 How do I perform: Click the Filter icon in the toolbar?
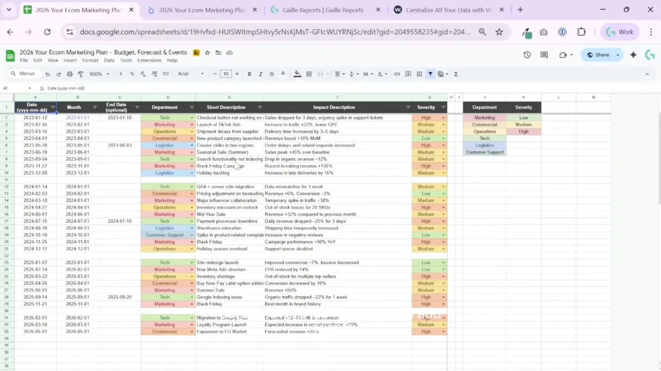(x=430, y=74)
